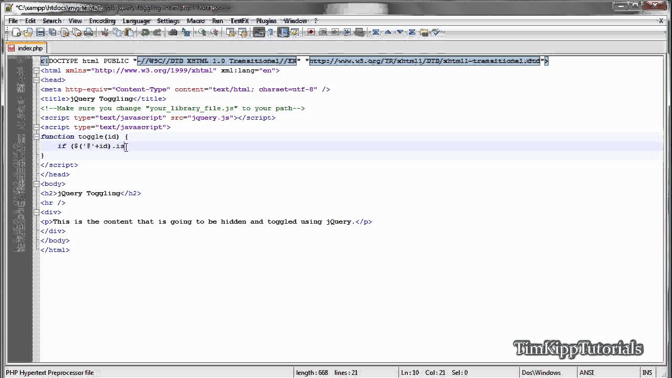Click the Run macro multiple times icon
The image size is (672, 378).
point(347,33)
